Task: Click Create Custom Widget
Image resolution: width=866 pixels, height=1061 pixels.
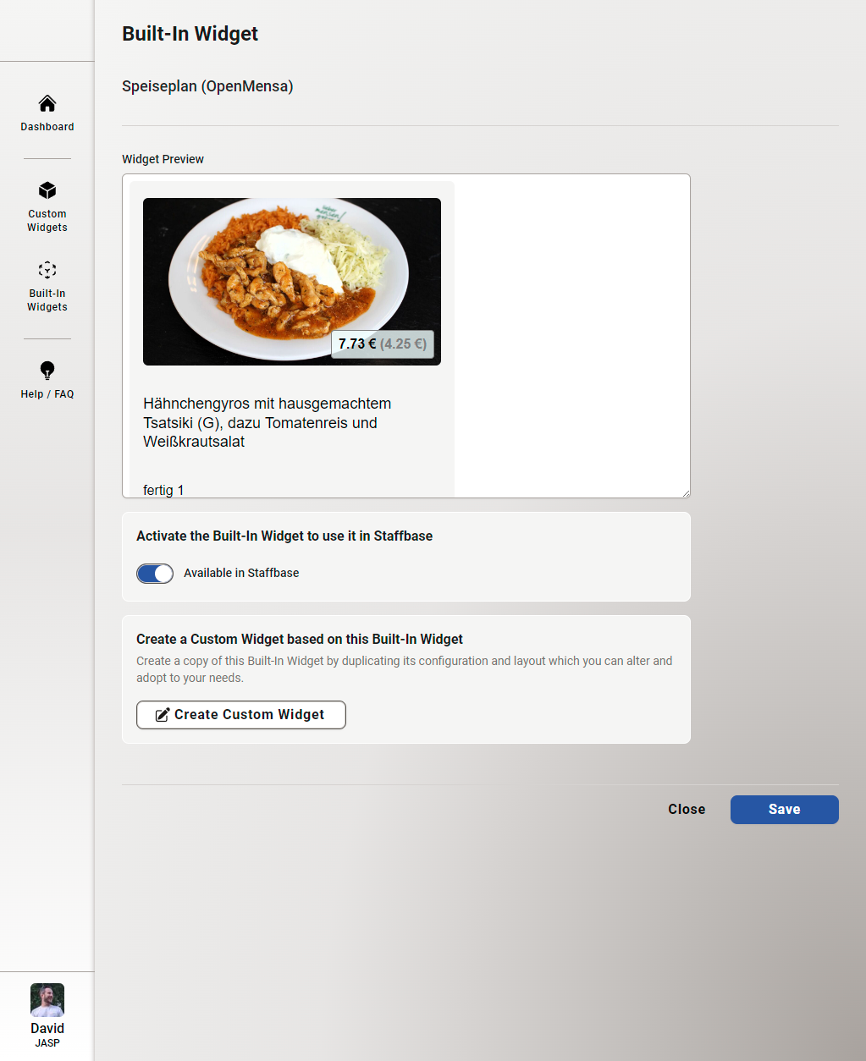Action: (240, 714)
